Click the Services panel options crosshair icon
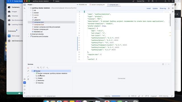This screenshot has width=182, height=102. (x=163, y=64)
